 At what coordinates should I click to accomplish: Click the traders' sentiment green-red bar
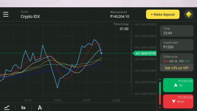click(160, 93)
